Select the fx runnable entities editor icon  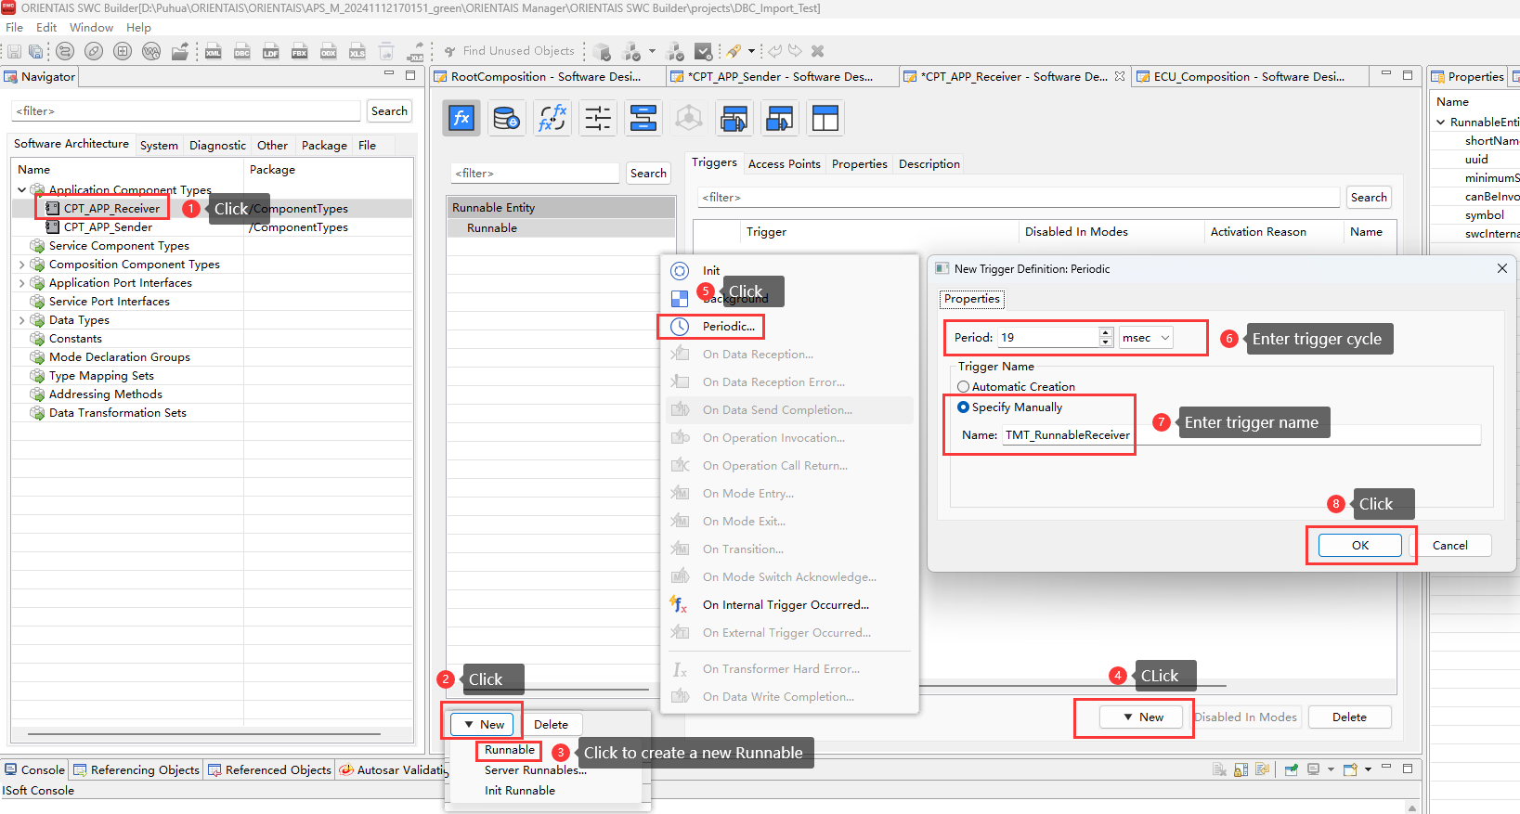pyautogui.click(x=461, y=119)
